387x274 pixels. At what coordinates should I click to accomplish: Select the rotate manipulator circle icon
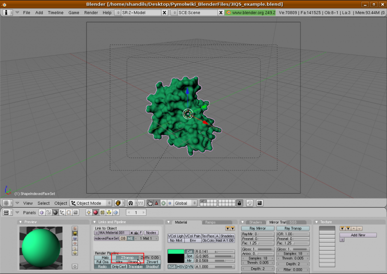point(163,203)
